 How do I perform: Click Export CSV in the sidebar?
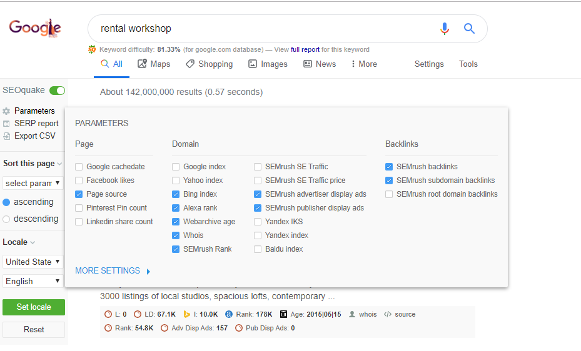point(34,136)
